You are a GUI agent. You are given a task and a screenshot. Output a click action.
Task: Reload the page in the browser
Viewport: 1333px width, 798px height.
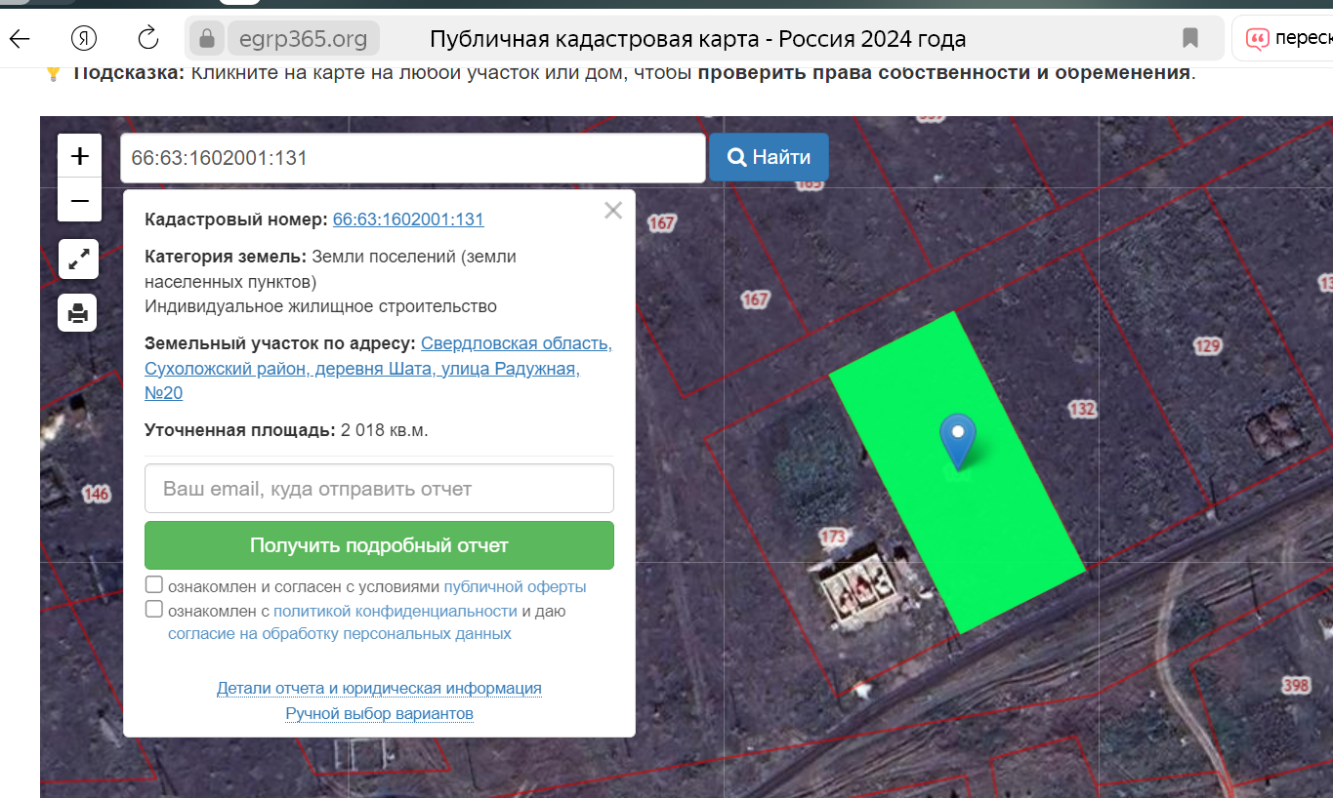pyautogui.click(x=148, y=38)
